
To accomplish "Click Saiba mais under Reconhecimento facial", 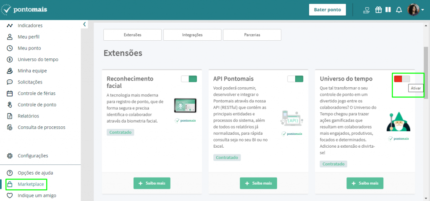I will coord(152,183).
